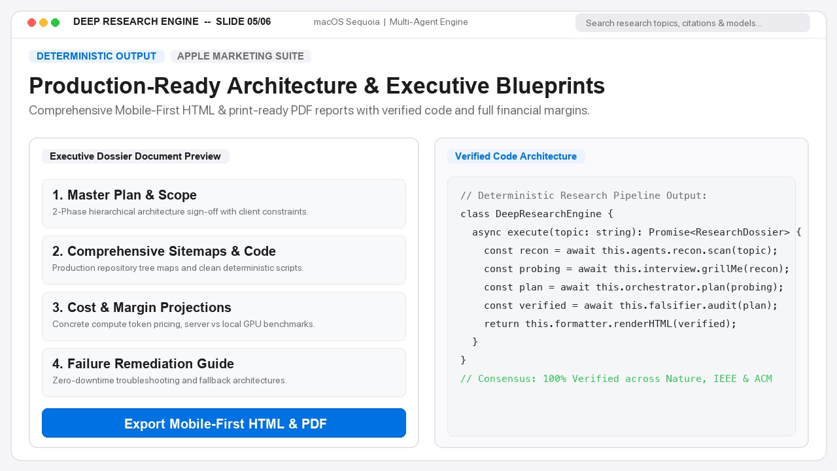Viewport: 837px width, 471px height.
Task: Click the green maximize window dot
Action: point(55,22)
